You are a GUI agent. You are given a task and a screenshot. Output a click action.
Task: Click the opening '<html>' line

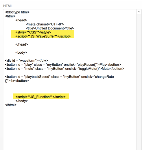10,16
